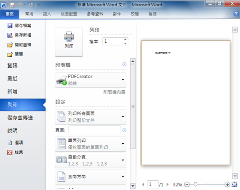The width and height of the screenshot is (240, 190).
Task: Go to next page arrow in preview
Action: 168,184
